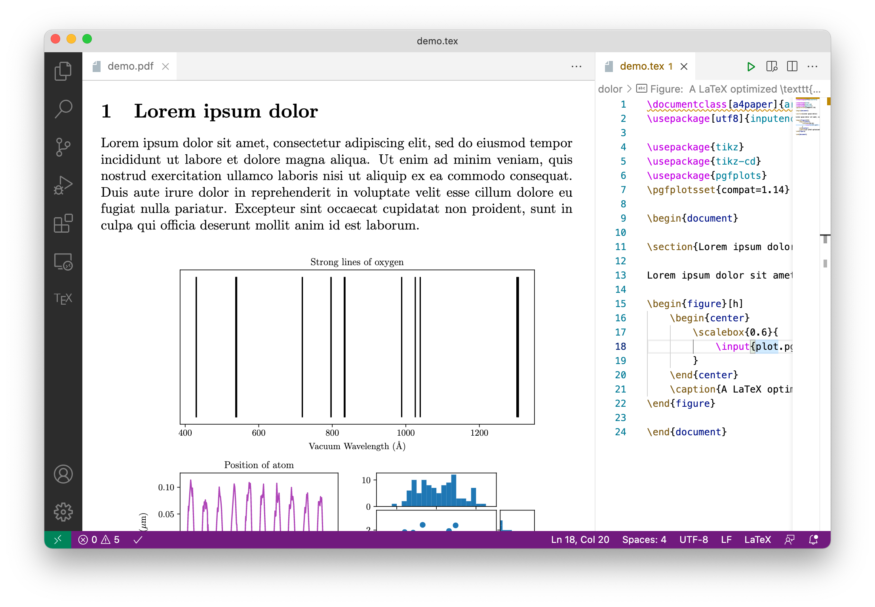
Task: Change end of line sequence LF
Action: (726, 540)
